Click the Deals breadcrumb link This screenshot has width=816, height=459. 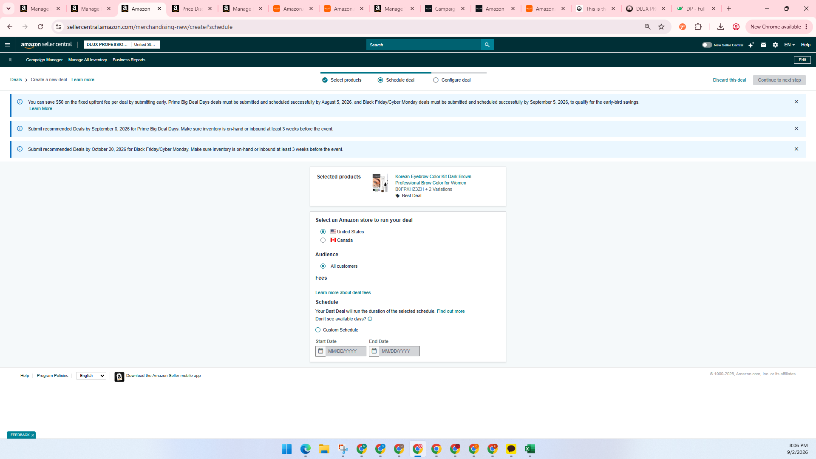pos(16,80)
